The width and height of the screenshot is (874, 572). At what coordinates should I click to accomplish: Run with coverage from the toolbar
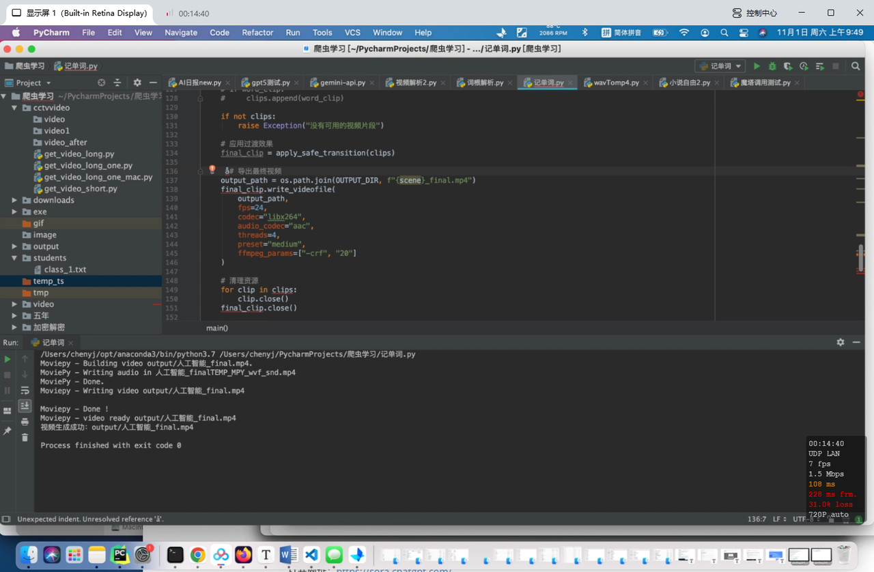click(788, 66)
